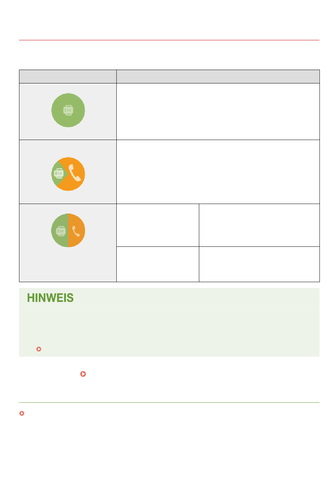Click the green fax half of the split icon
335x484 pixels.
[x=60, y=231]
